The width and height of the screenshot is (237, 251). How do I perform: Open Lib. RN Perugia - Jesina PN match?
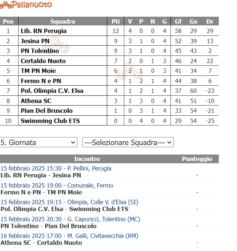[x=41, y=175]
